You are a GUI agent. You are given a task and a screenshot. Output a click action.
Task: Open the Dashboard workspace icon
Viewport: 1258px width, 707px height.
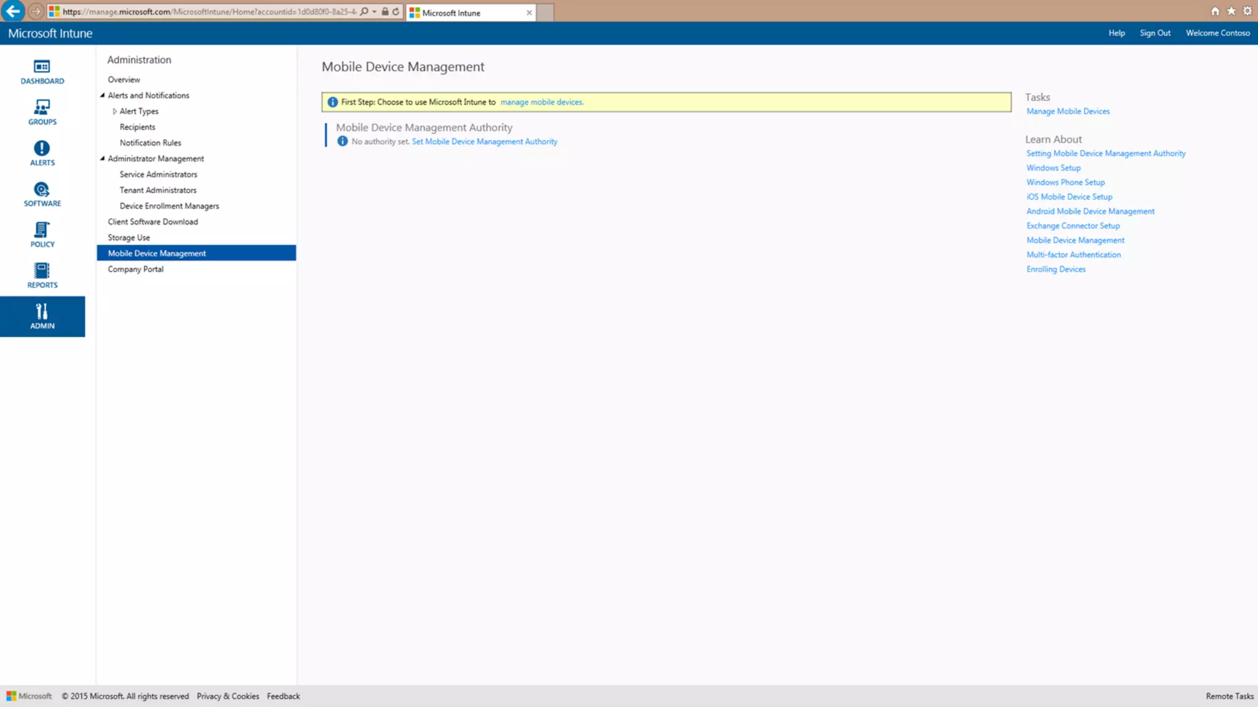42,71
